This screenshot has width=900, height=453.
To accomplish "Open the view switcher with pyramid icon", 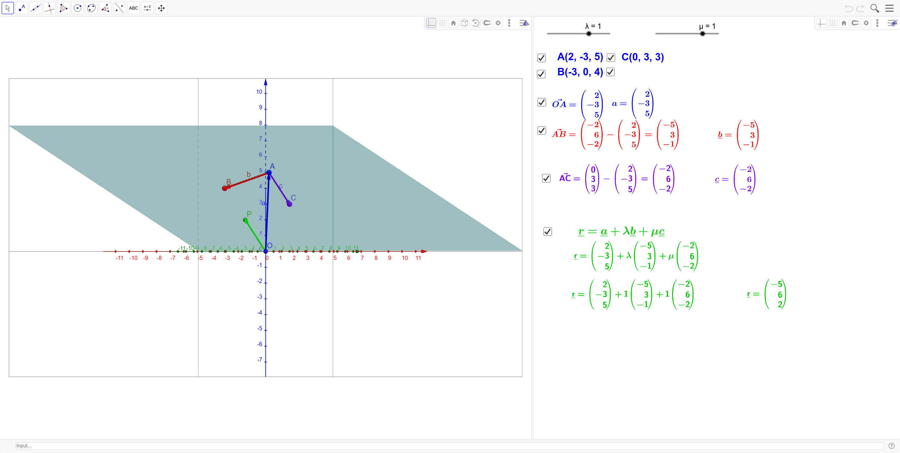I will [x=524, y=23].
